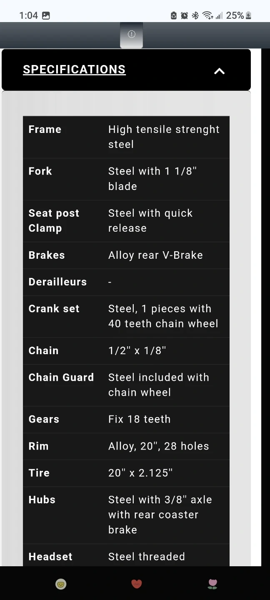Tap the exclamation info icon at top
270x600 pixels.
(x=131, y=34)
